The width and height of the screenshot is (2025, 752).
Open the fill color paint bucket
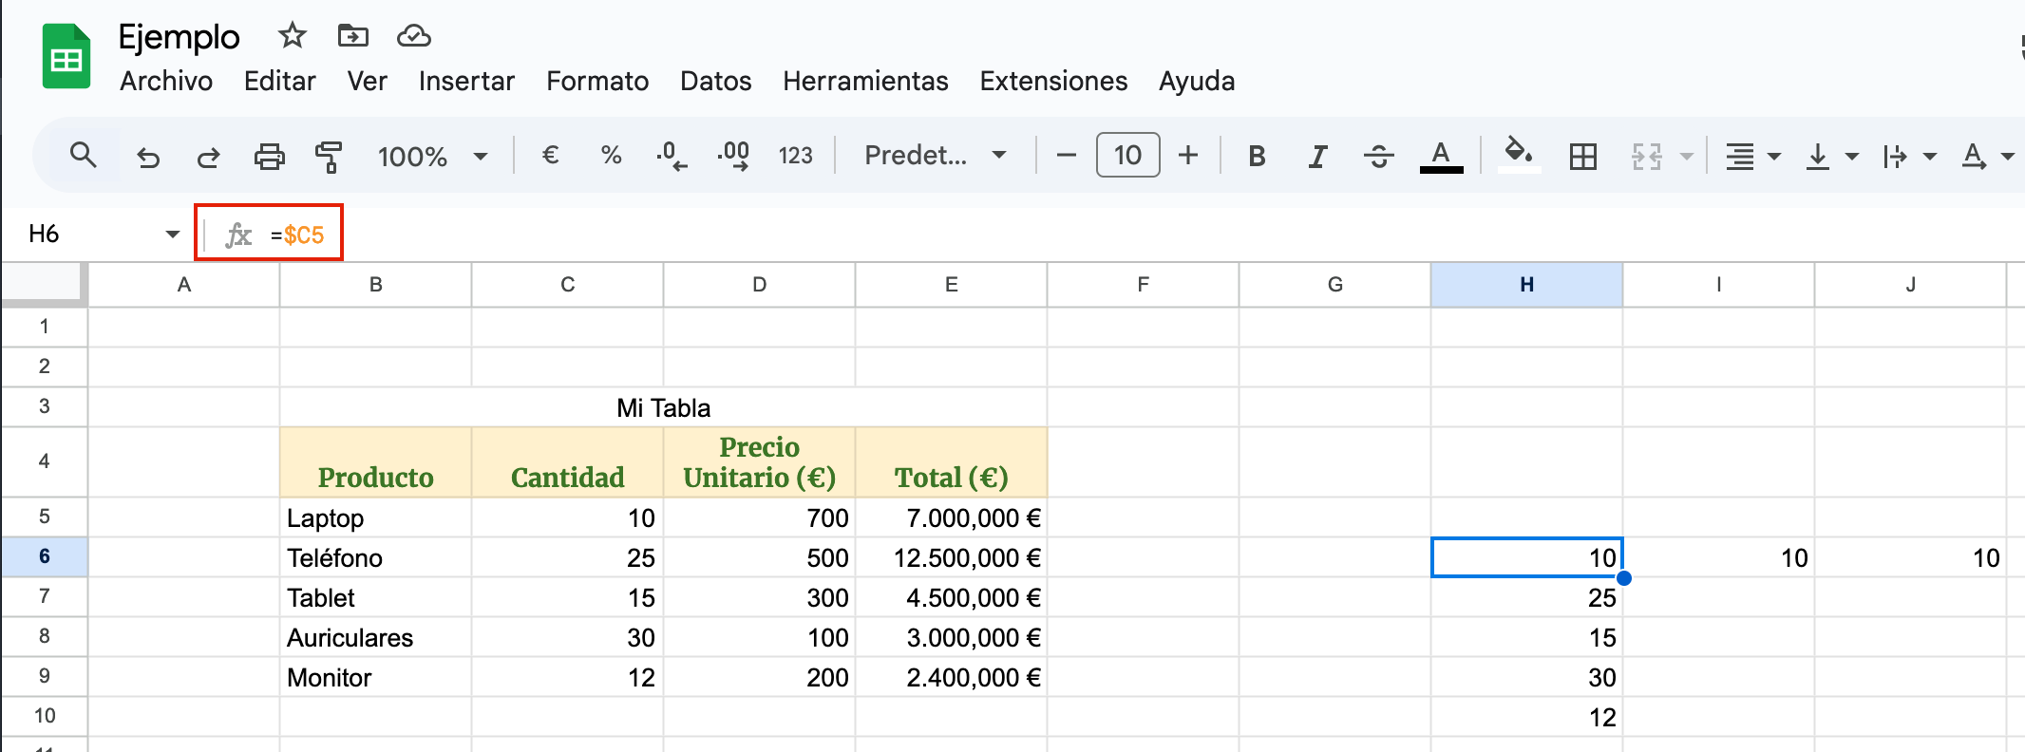point(1518,154)
